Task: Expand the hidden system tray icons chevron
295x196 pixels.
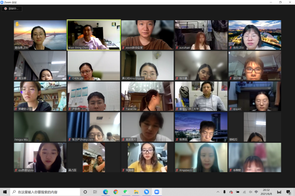Action: [x=218, y=192]
